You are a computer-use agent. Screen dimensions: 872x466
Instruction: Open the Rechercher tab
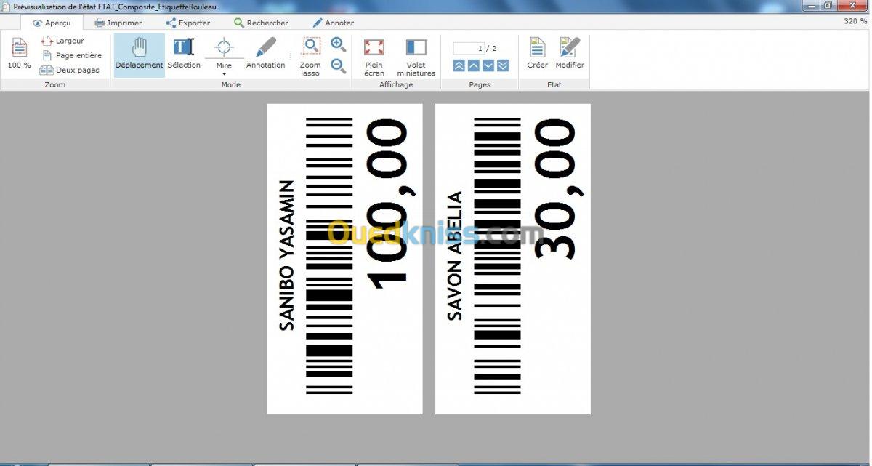click(x=261, y=23)
